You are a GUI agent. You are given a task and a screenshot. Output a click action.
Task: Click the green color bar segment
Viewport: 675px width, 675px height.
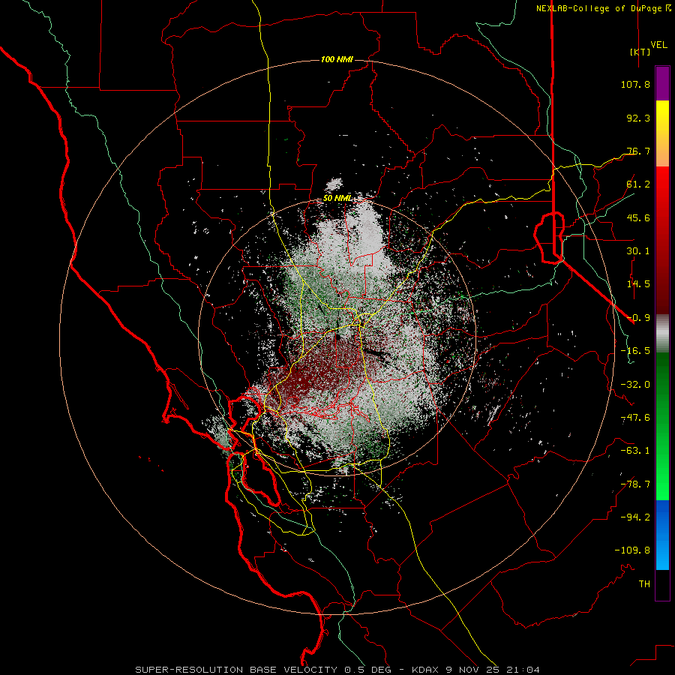tap(662, 426)
